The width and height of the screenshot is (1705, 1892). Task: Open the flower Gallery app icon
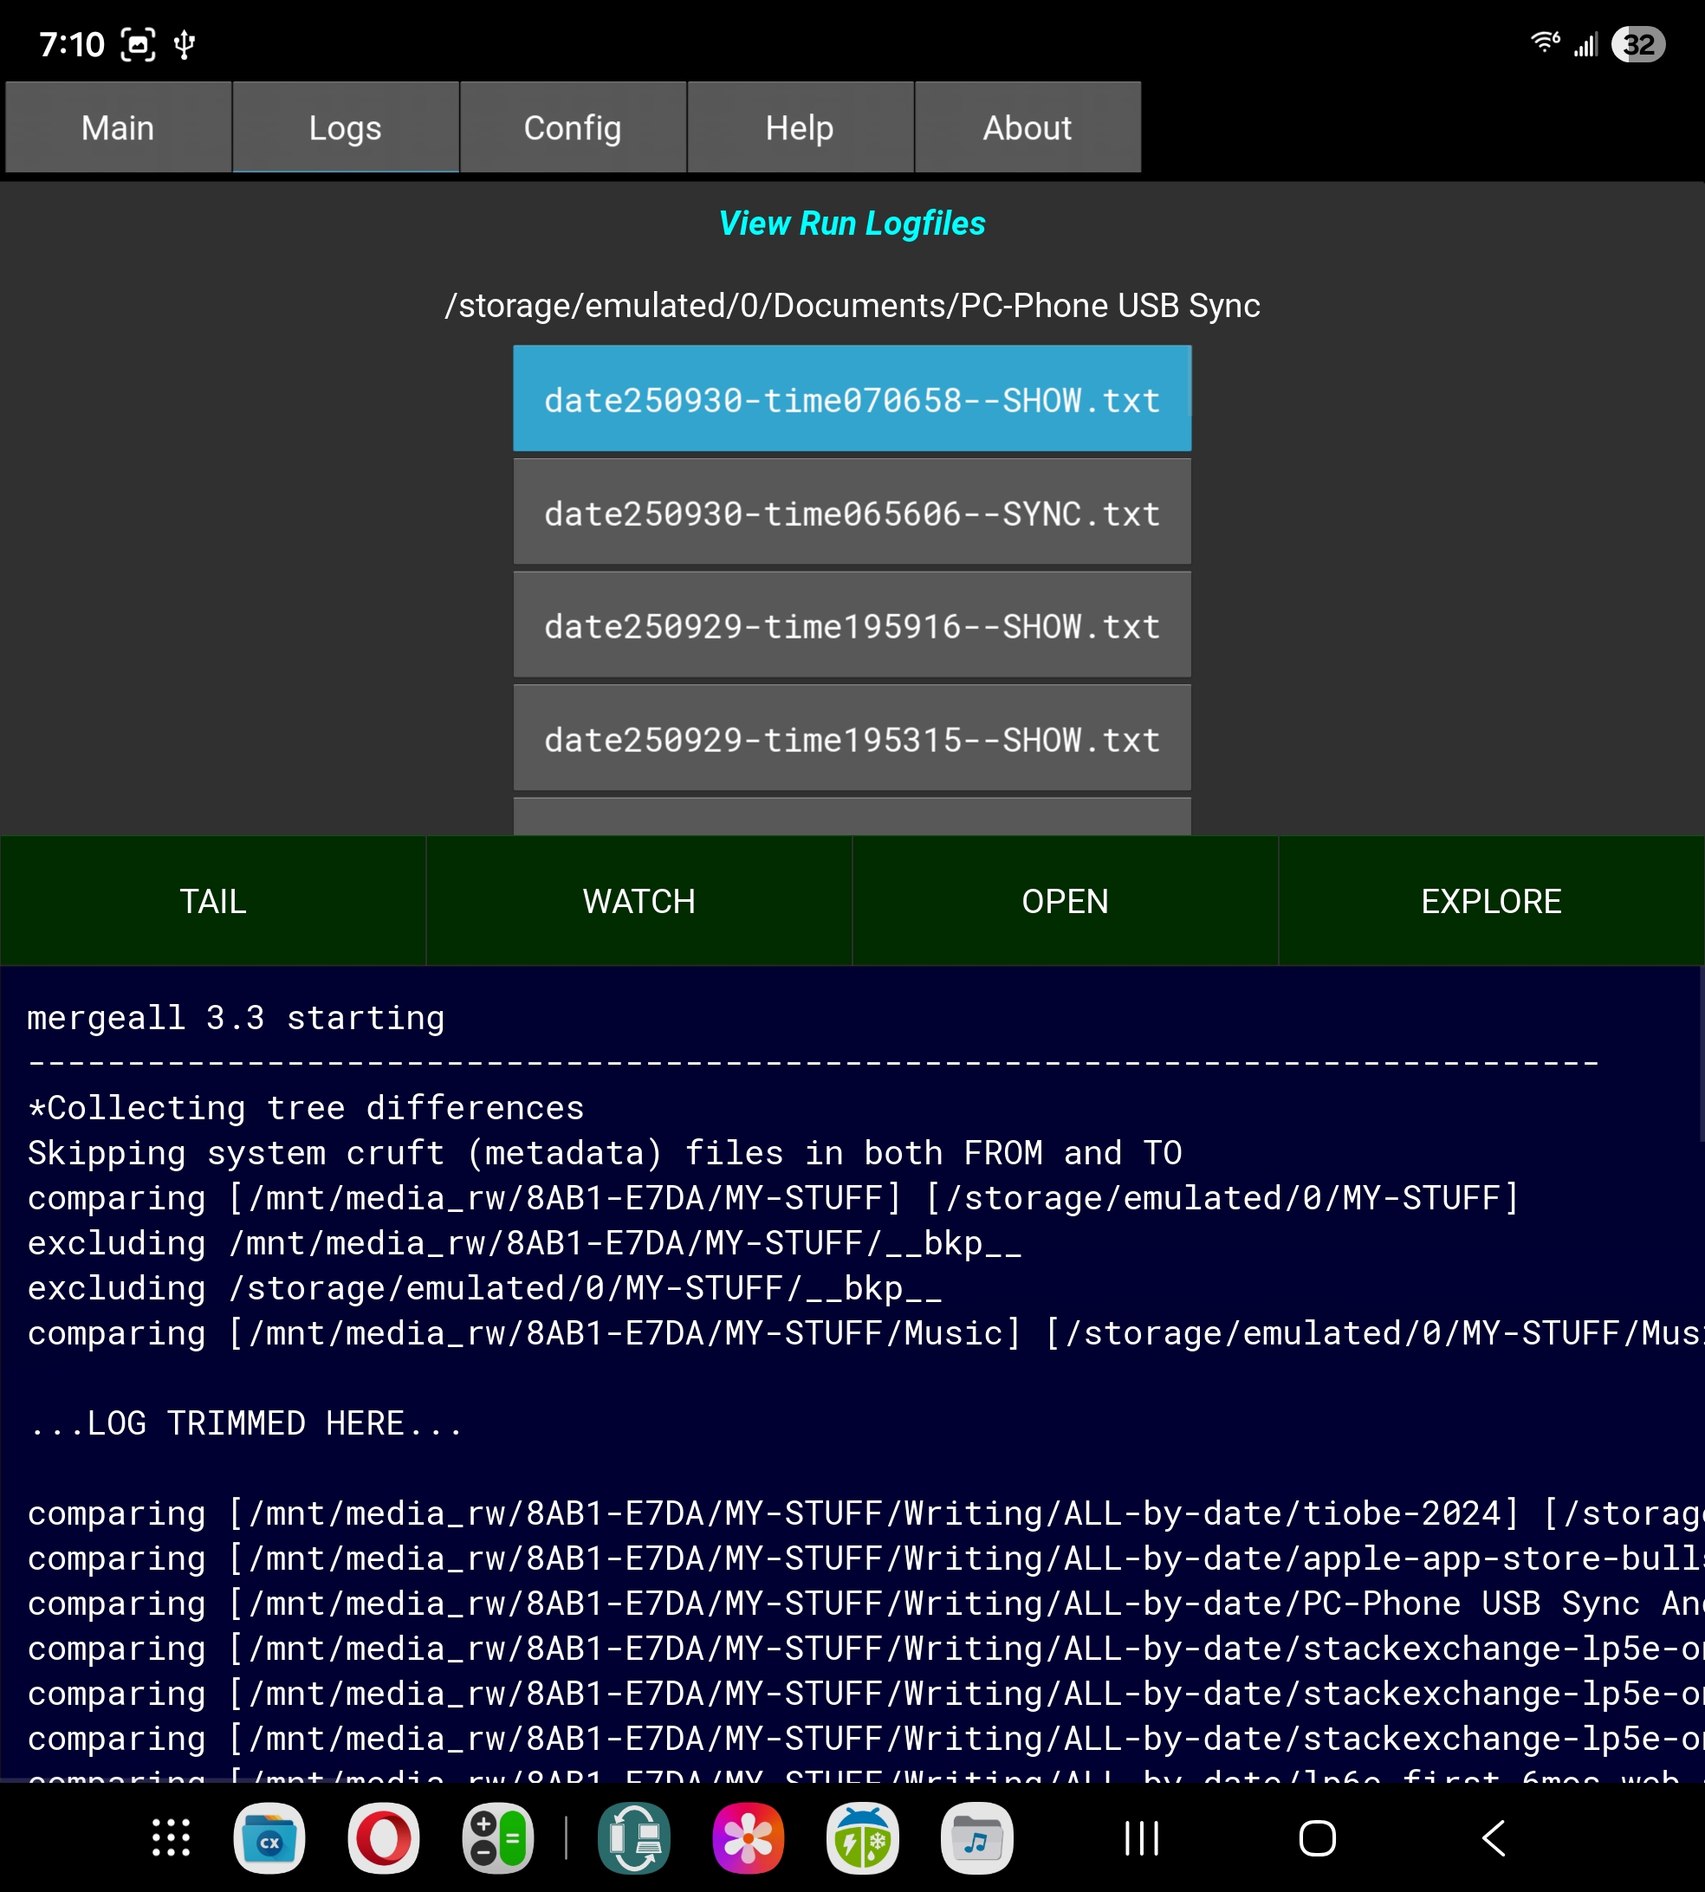[748, 1837]
